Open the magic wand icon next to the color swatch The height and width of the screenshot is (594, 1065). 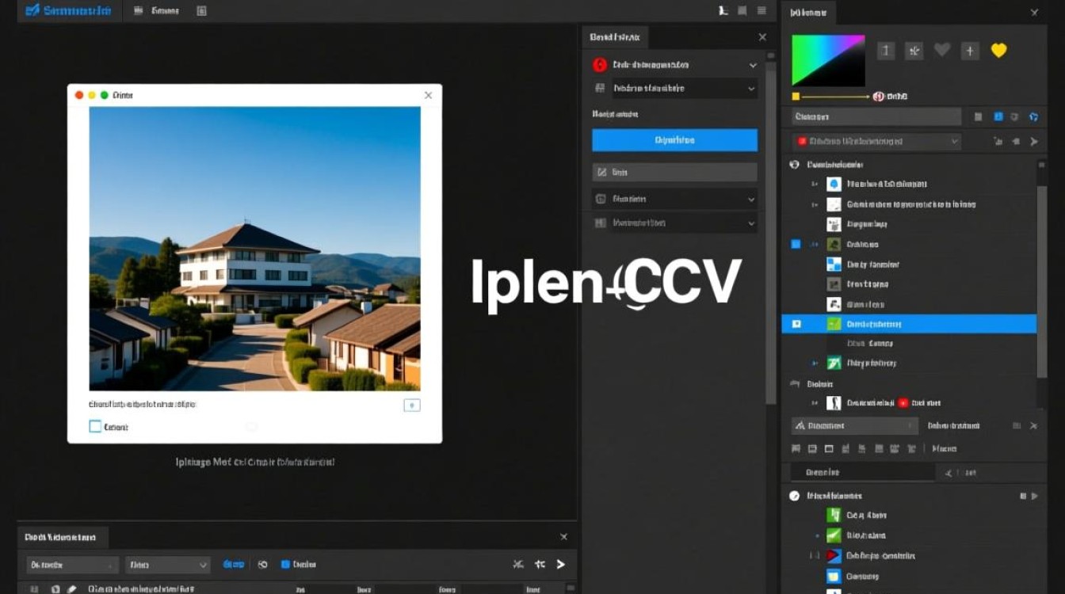coord(914,50)
